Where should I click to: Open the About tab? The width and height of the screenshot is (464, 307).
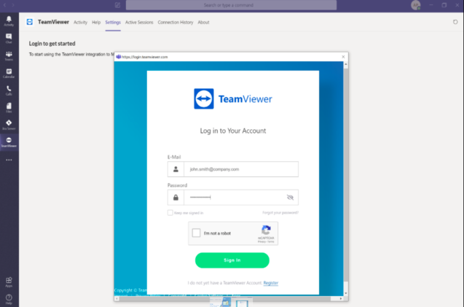click(x=204, y=22)
